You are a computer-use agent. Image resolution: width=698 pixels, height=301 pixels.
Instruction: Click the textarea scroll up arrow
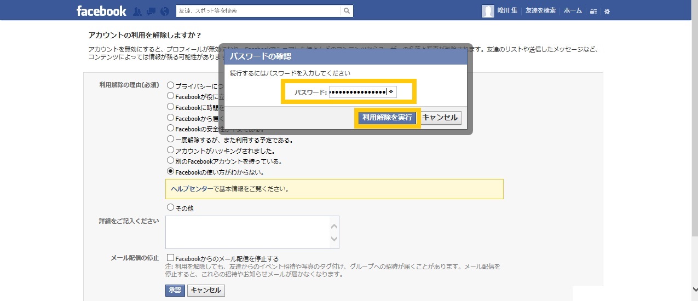334,225
